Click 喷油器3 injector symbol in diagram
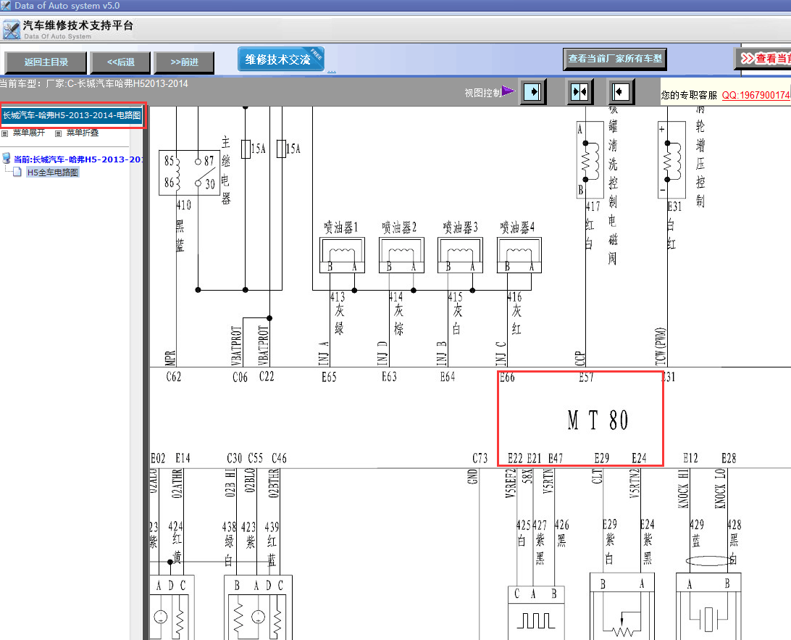 pyautogui.click(x=460, y=255)
